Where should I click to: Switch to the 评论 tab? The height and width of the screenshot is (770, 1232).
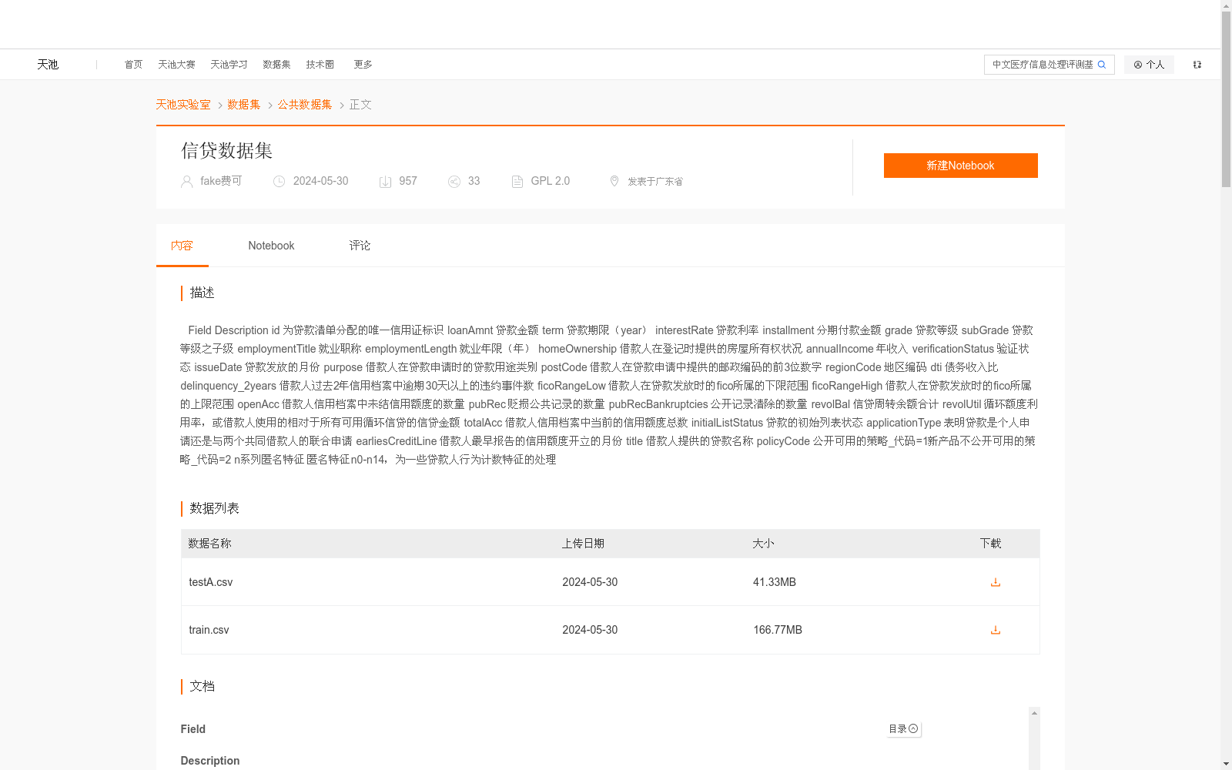[360, 246]
